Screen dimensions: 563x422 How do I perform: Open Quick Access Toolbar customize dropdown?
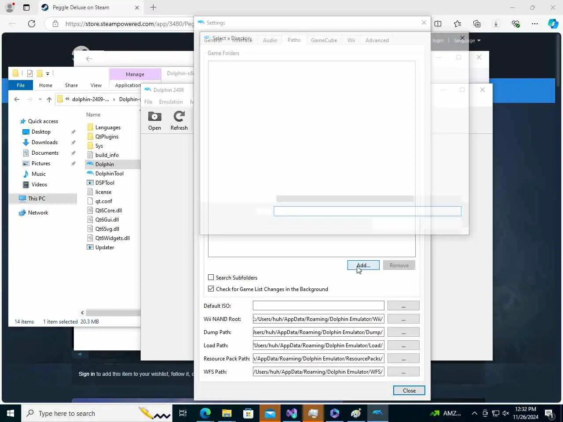(x=48, y=73)
